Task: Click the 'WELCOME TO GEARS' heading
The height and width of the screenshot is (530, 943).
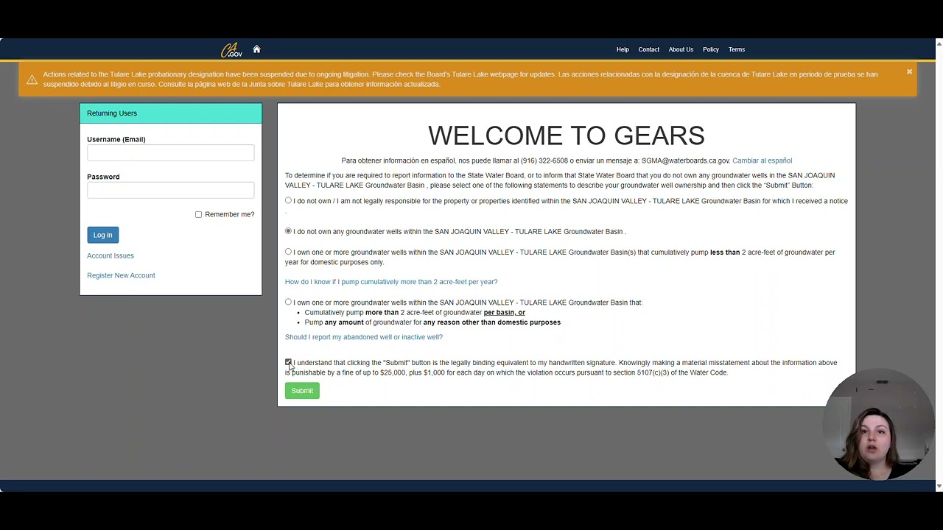Action: click(567, 135)
